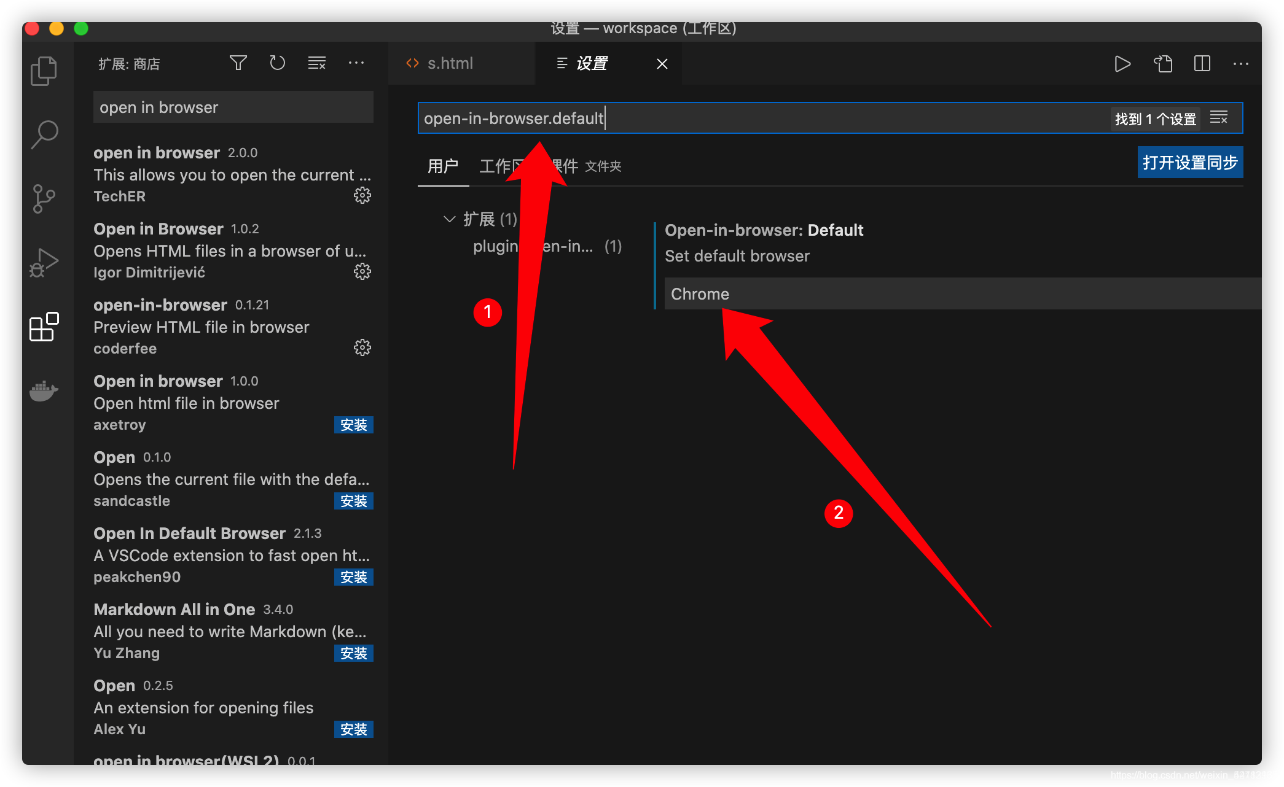Open the Search view in activity bar
This screenshot has height=787, width=1284.
tap(44, 134)
